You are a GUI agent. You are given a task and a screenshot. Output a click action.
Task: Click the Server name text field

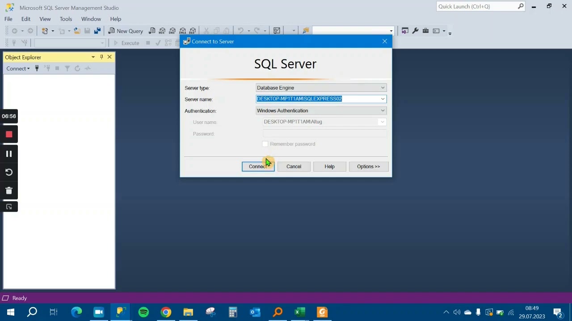[x=318, y=99]
